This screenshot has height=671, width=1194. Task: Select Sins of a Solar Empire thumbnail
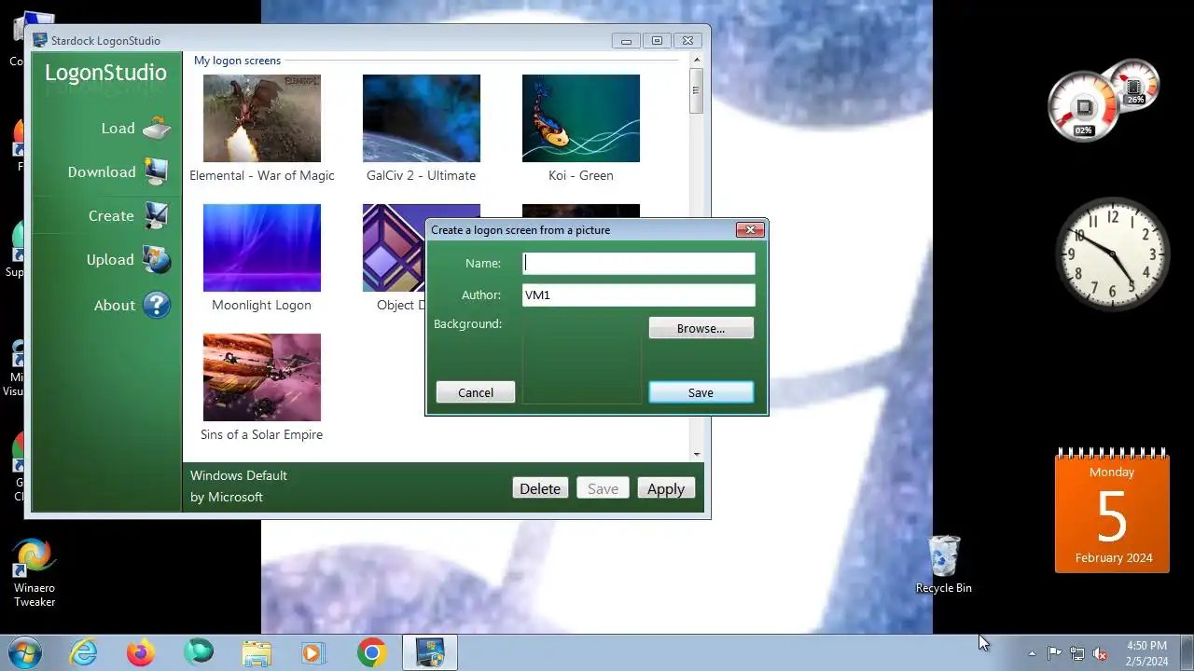[262, 377]
